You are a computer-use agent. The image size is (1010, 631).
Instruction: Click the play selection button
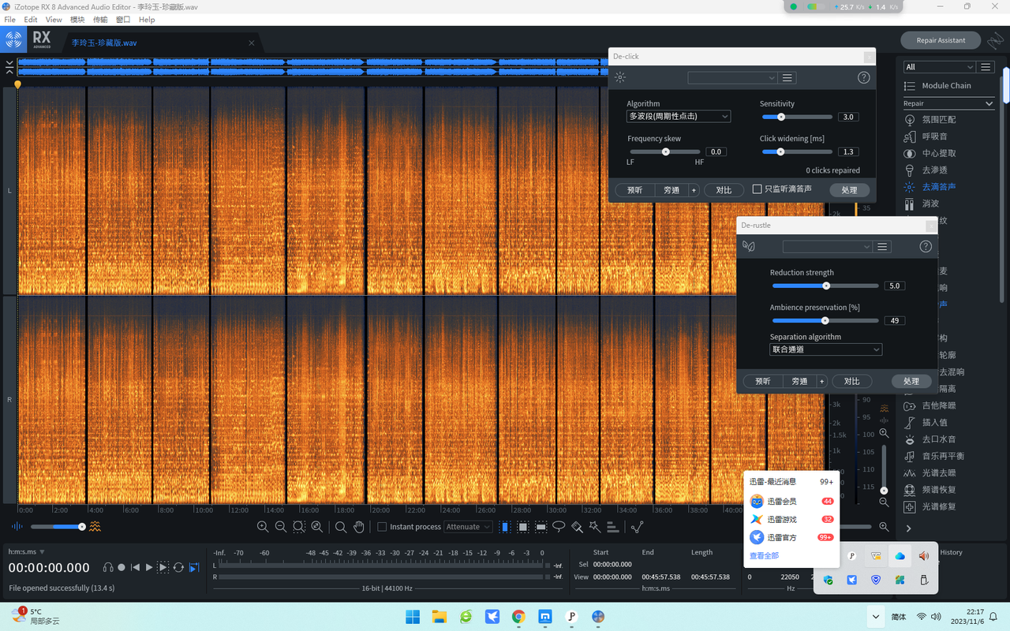[163, 568]
